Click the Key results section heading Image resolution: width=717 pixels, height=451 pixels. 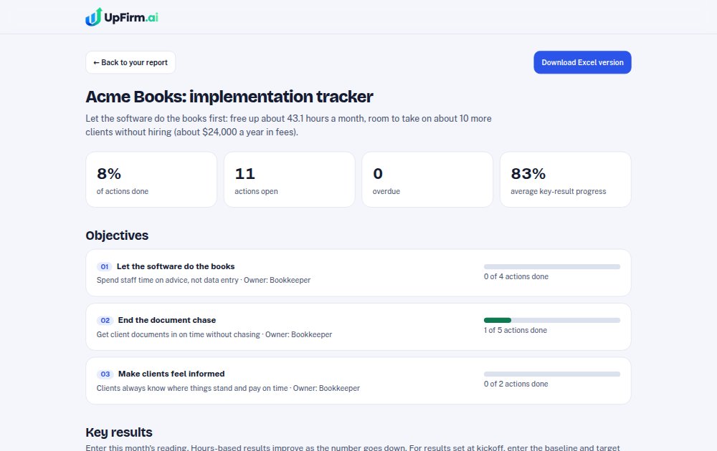[x=119, y=432]
